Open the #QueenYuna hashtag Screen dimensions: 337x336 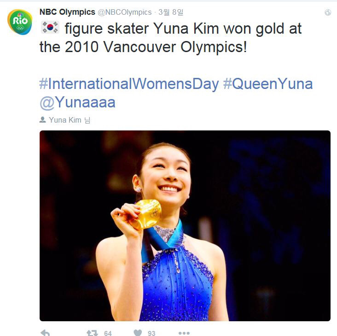267,84
